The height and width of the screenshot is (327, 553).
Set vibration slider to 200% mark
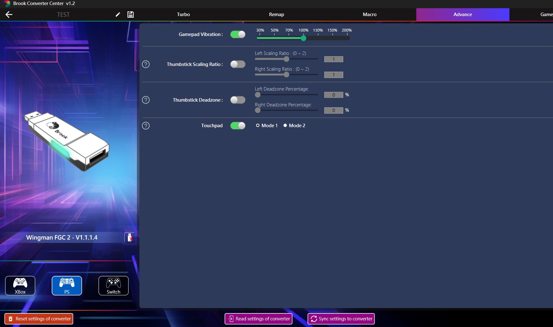[x=347, y=38]
